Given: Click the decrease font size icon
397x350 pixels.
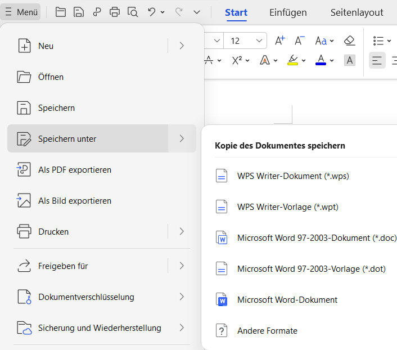Looking at the screenshot, I should click(x=300, y=41).
